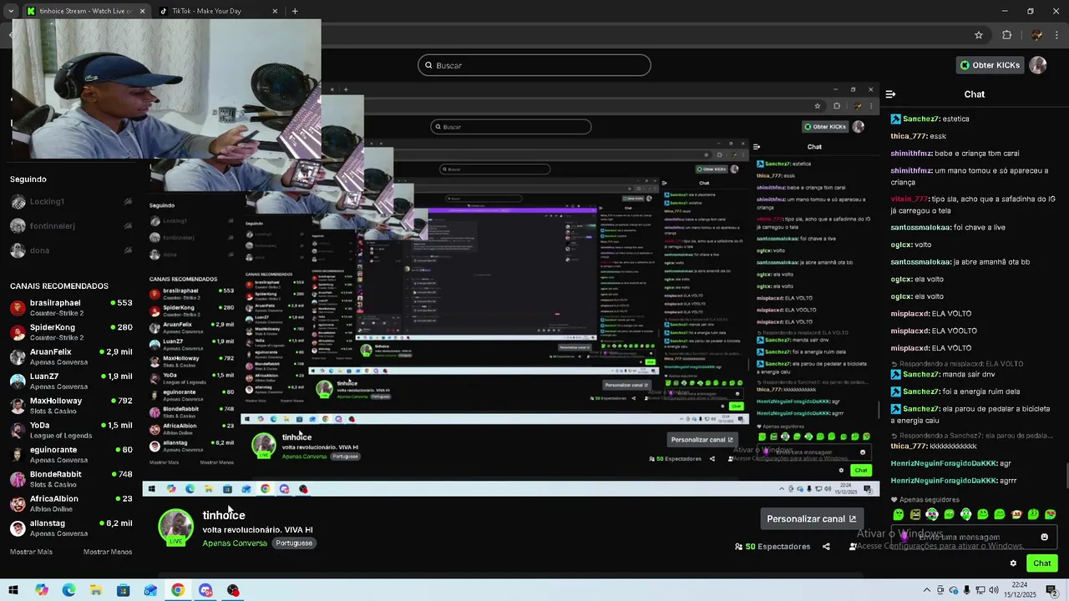
Task: Open Chrome three-dot menu
Action: coord(1058,35)
